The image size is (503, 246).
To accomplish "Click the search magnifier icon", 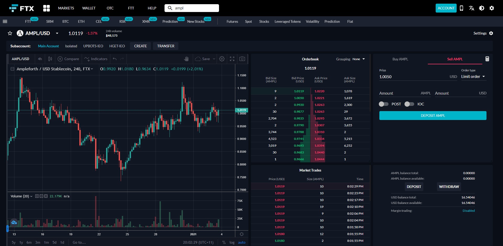I will pyautogui.click(x=170, y=8).
